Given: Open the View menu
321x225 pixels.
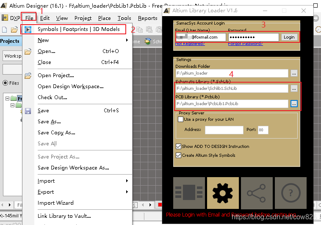Looking at the screenshot, I should (x=62, y=18).
